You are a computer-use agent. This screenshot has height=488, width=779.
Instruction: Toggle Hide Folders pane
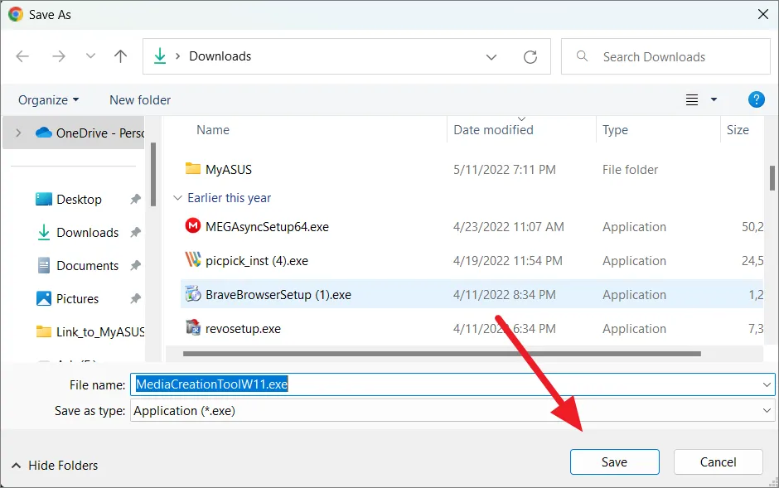(55, 466)
